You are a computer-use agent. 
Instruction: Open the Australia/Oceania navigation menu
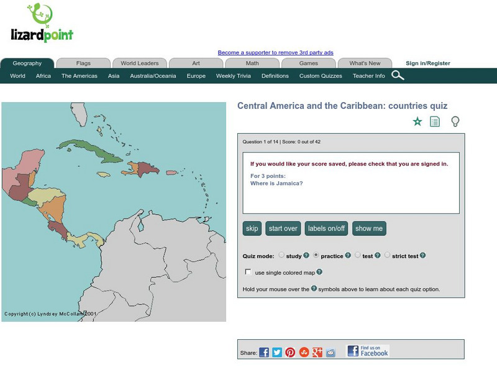153,76
